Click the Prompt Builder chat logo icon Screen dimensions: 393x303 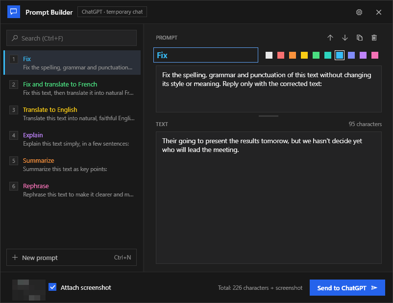[14, 12]
